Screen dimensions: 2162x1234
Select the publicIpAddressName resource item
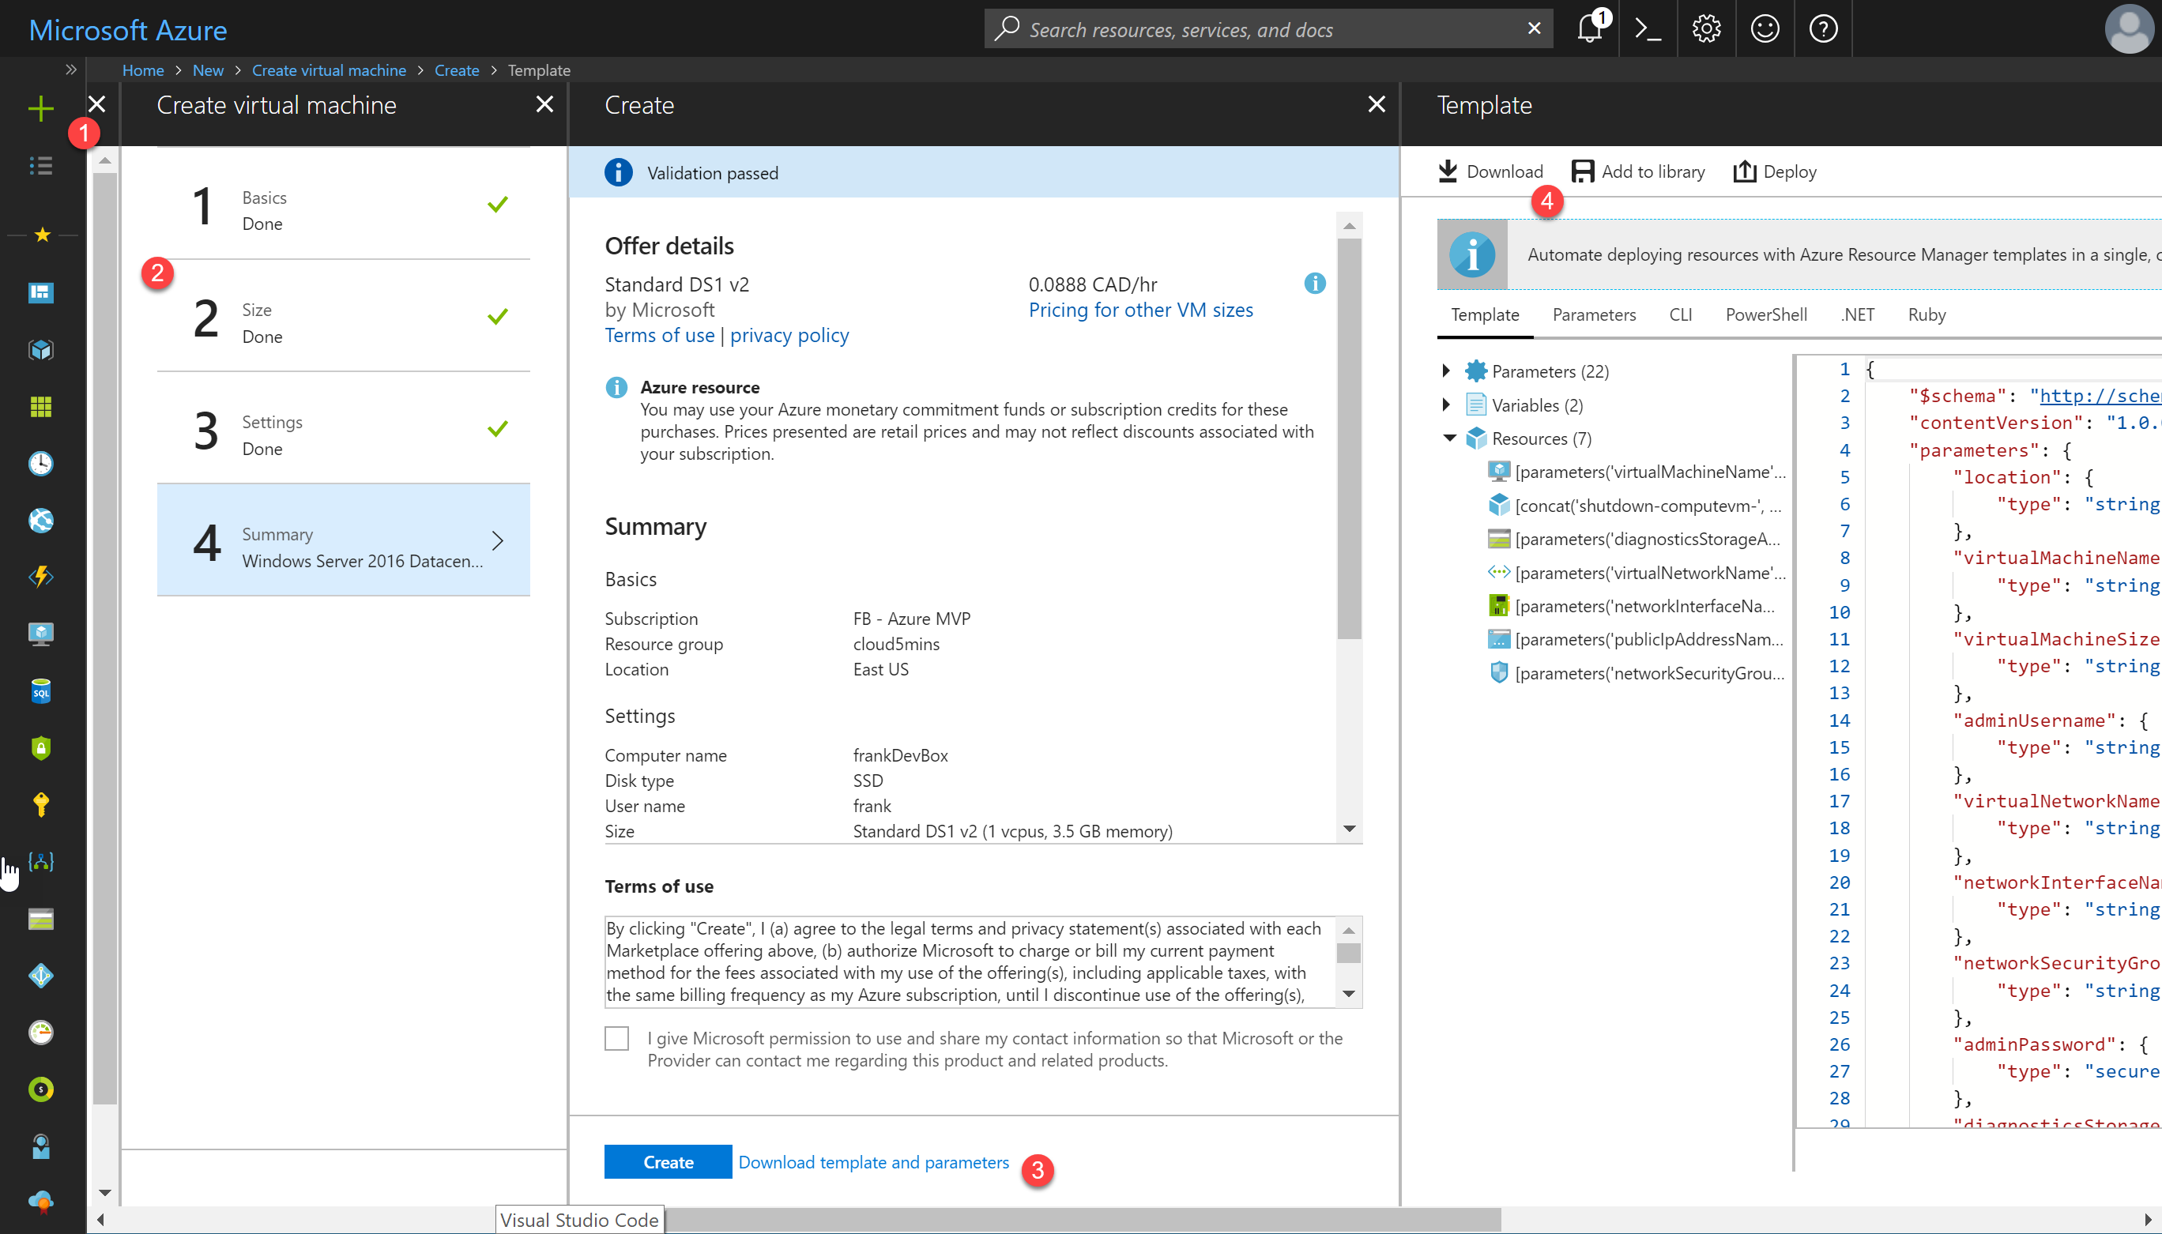[x=1636, y=639]
